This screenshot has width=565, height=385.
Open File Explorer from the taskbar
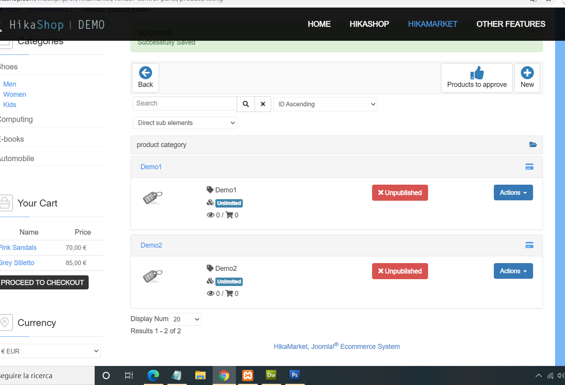click(x=201, y=375)
